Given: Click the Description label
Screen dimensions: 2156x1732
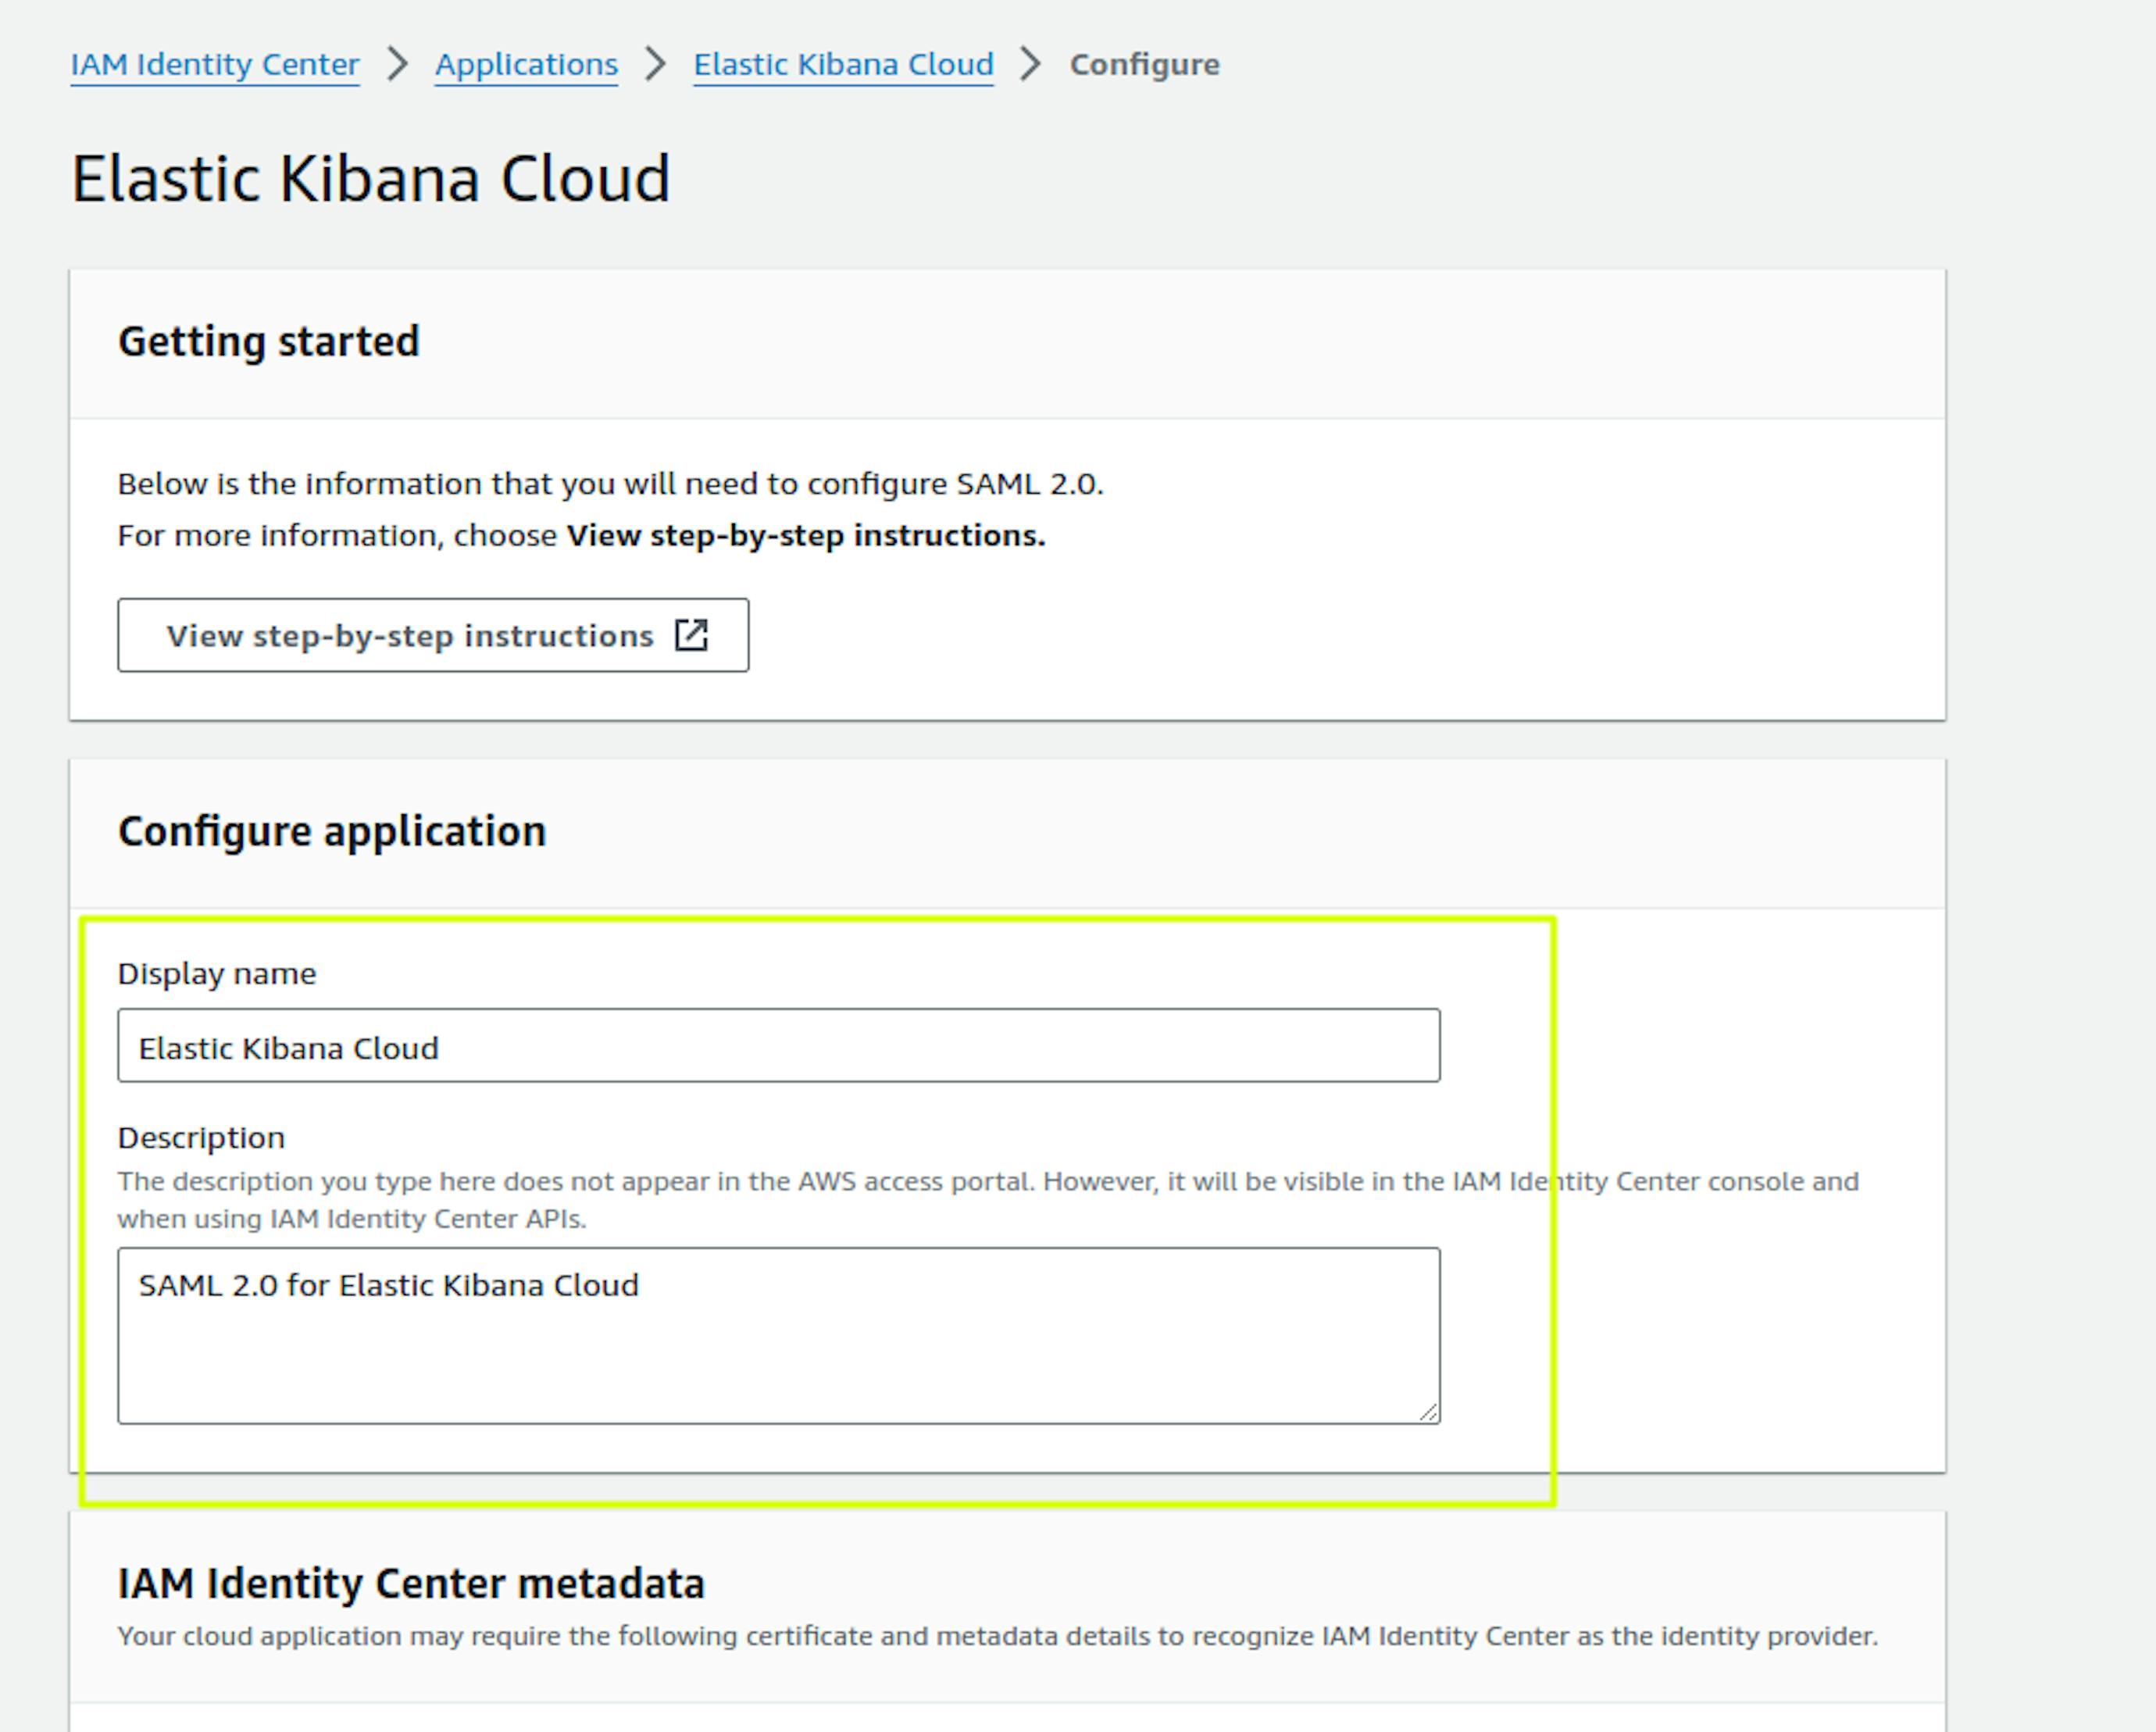Looking at the screenshot, I should 201,1137.
